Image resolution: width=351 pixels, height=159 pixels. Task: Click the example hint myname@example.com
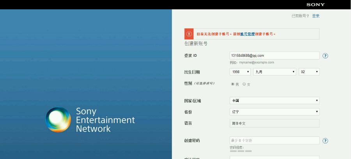[x=257, y=63]
